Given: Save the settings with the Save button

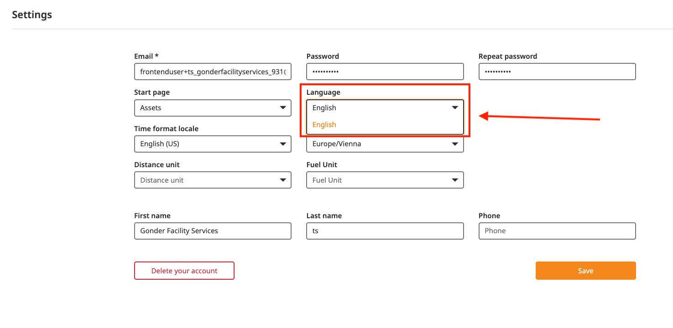Looking at the screenshot, I should 585,271.
